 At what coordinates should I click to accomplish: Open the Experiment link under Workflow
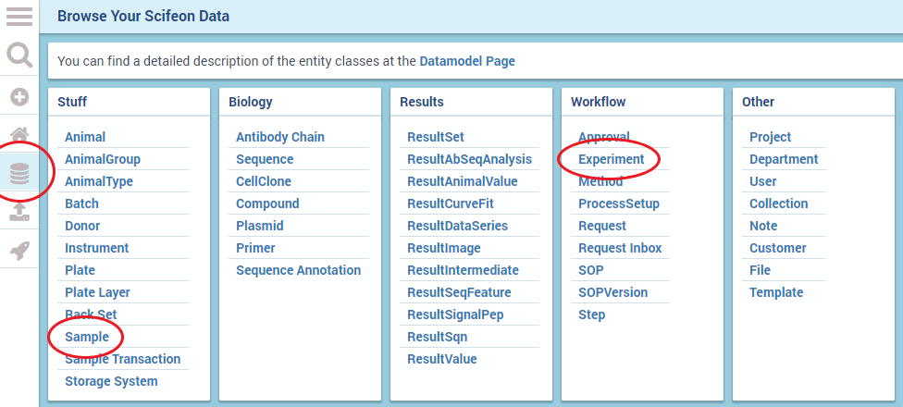(612, 159)
